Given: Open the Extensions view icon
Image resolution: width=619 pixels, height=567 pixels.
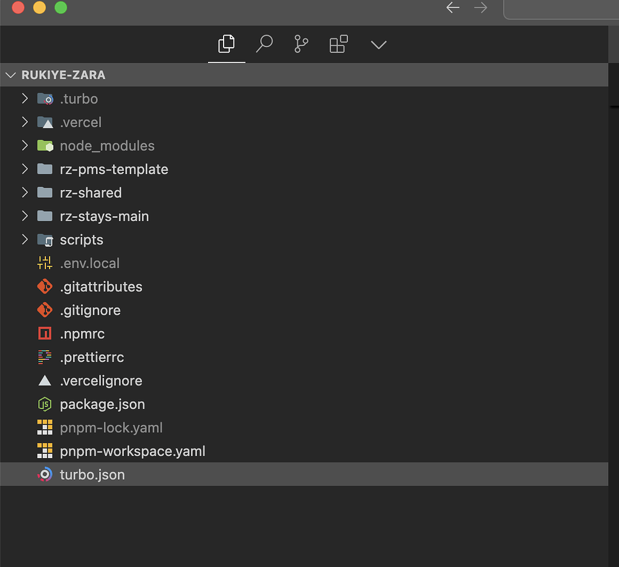Looking at the screenshot, I should pos(338,44).
